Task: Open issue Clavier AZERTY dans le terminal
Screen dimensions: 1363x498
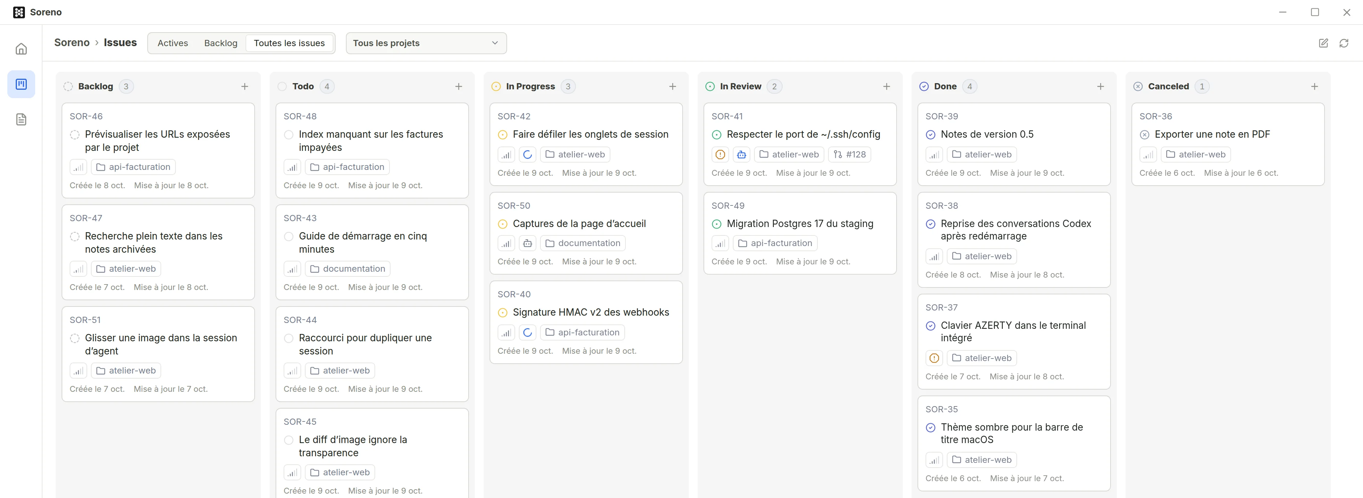Action: click(1013, 331)
